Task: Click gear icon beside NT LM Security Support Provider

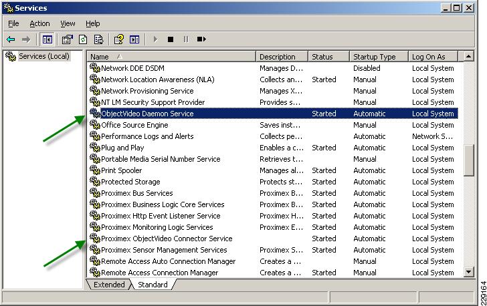Action: pos(95,102)
